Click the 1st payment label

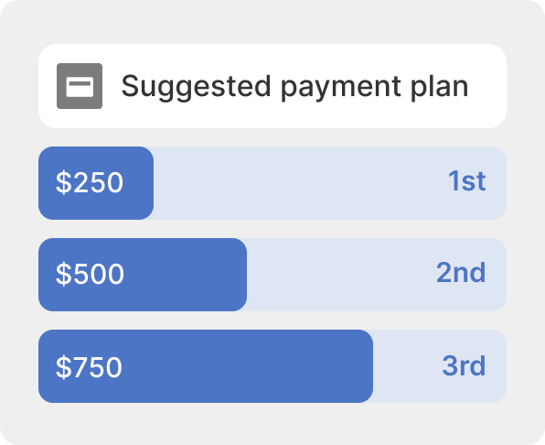tap(466, 181)
